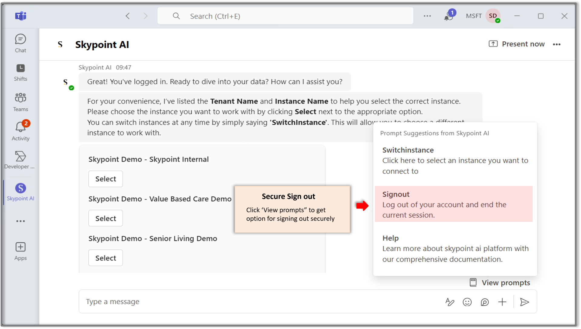Send the message with the arrow icon
This screenshot has height=329, width=581.
coord(524,302)
